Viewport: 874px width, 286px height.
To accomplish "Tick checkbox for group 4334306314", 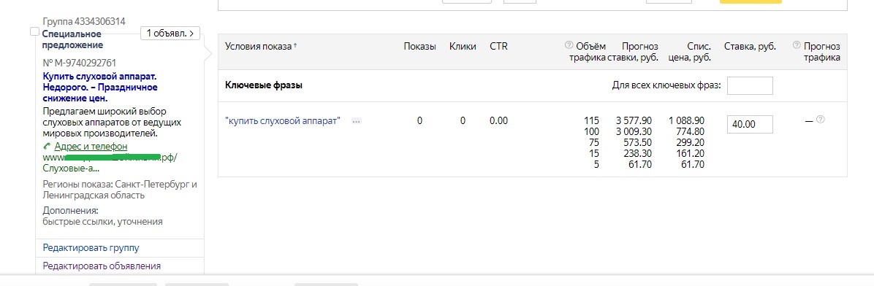I will pyautogui.click(x=34, y=32).
